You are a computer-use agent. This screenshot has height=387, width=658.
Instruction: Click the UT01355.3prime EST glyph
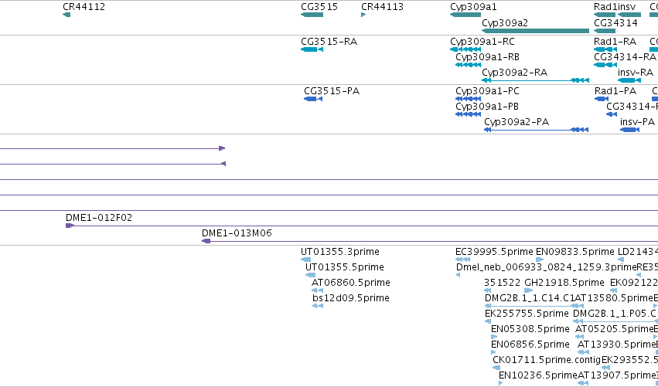pyautogui.click(x=306, y=260)
